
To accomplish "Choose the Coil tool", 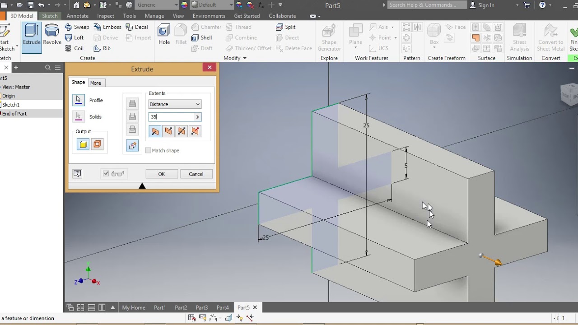I will tap(75, 48).
